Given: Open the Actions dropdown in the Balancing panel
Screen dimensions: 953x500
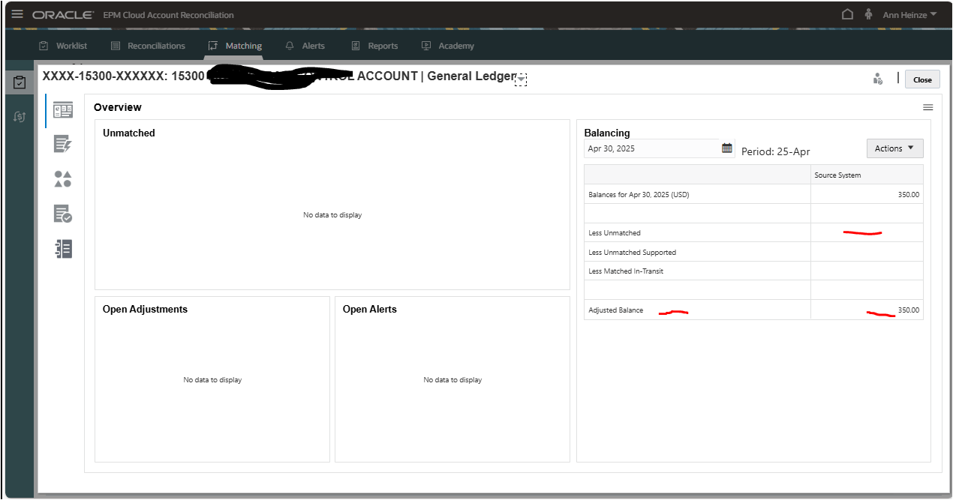Looking at the screenshot, I should (894, 148).
